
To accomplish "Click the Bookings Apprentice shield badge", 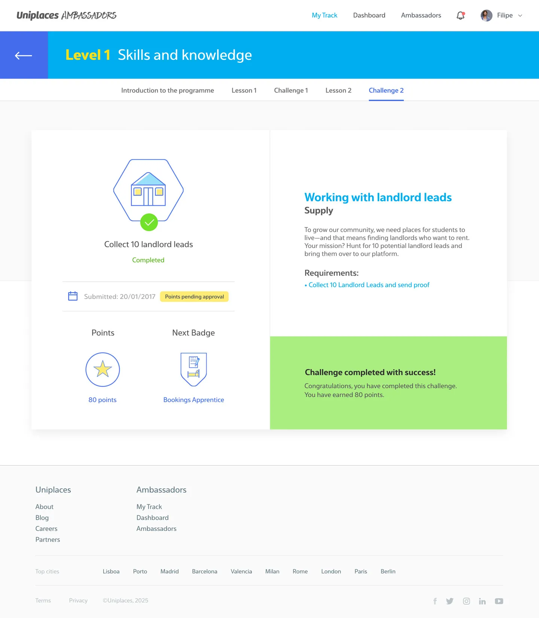I will click(x=194, y=370).
